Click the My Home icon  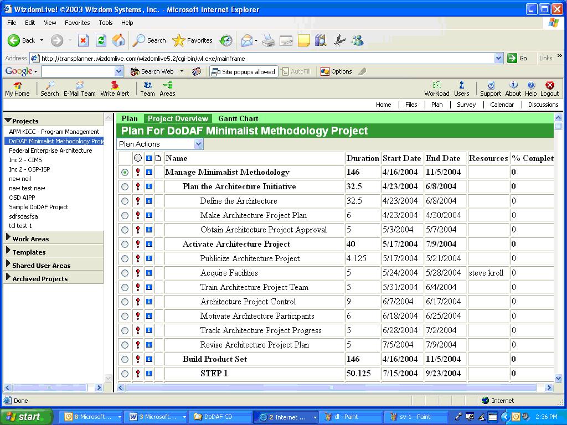(x=17, y=89)
